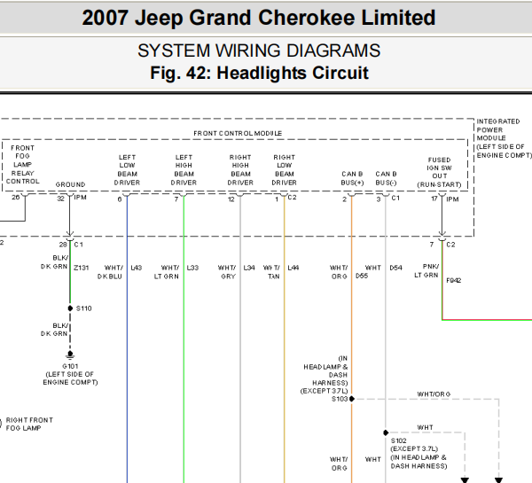Click connector label 'C2' beside pin 7

450,245
